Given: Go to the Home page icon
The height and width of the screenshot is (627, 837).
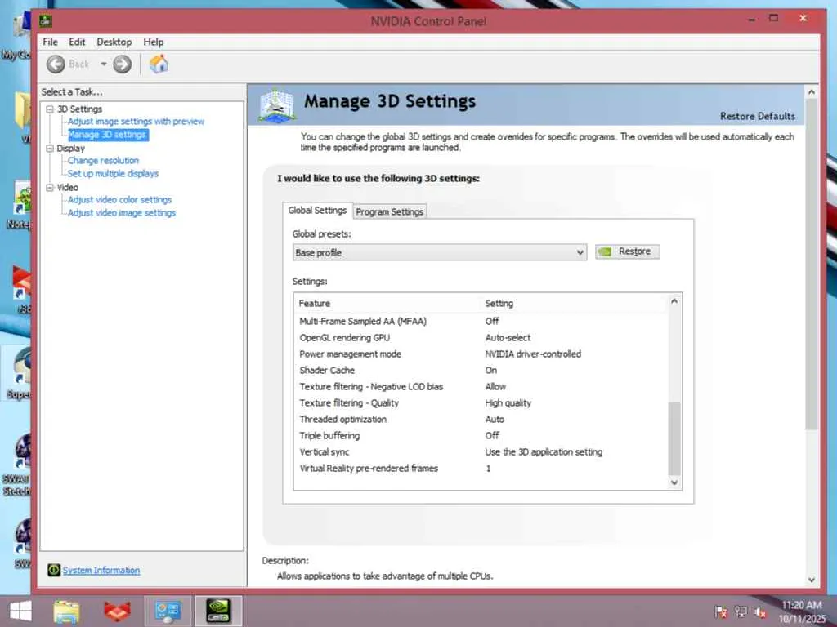Looking at the screenshot, I should click(159, 64).
